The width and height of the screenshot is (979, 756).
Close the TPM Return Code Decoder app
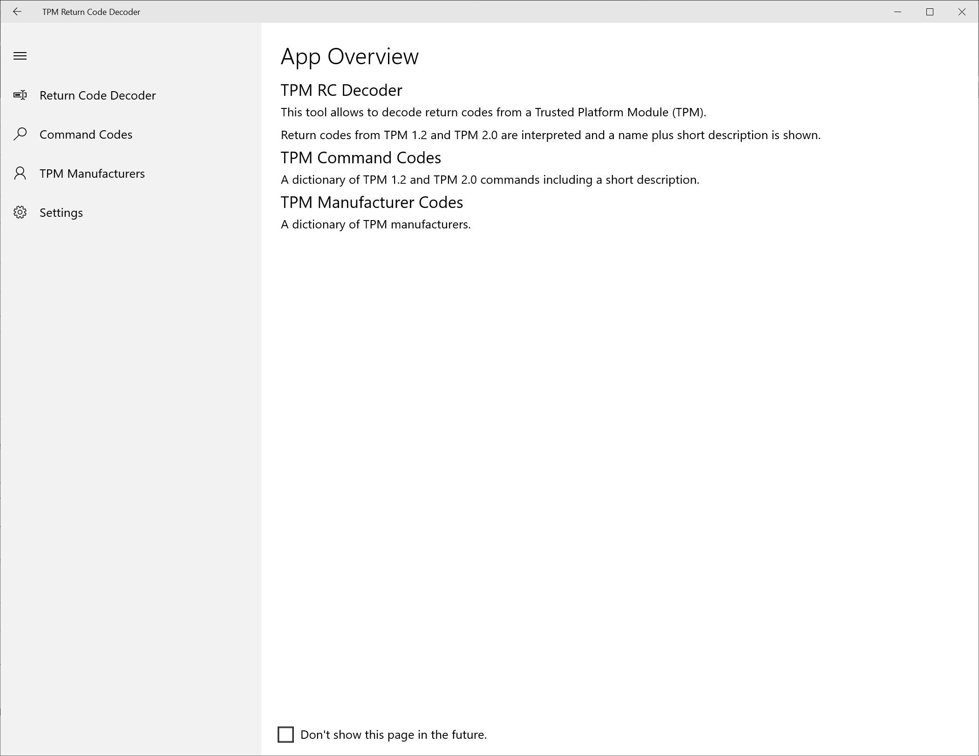962,12
